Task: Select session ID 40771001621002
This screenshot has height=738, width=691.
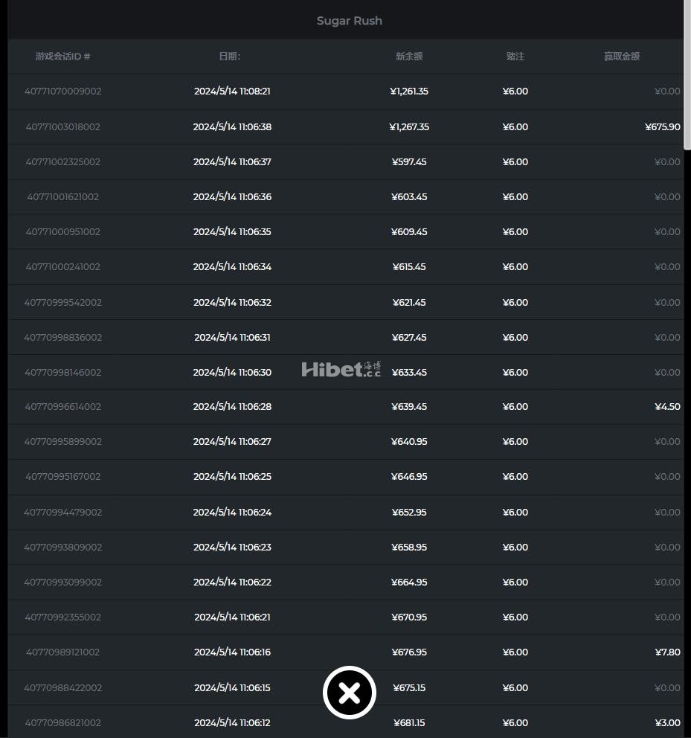Action: pyautogui.click(x=63, y=196)
